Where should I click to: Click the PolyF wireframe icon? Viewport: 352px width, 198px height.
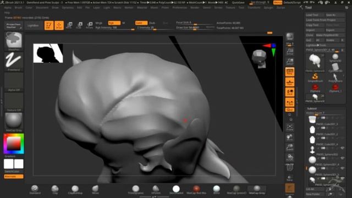(x=290, y=168)
